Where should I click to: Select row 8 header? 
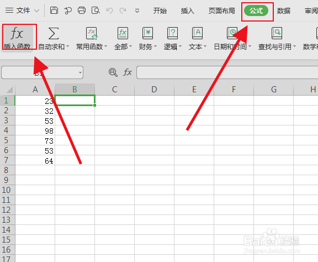pos(8,170)
